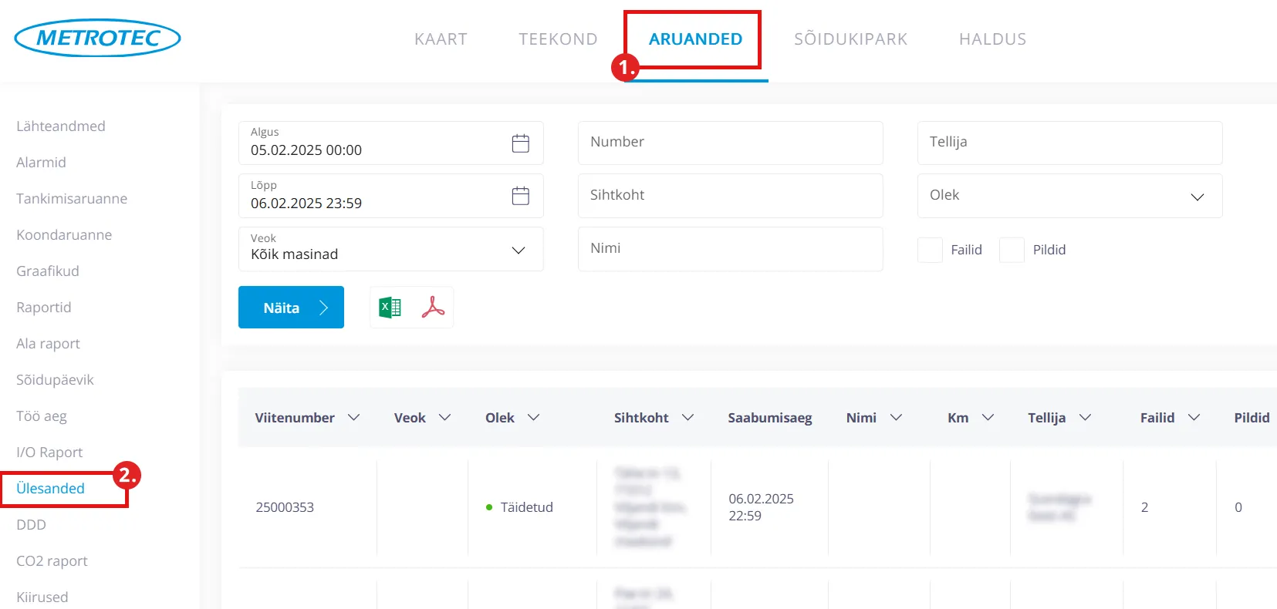Expand the Veok vehicle dropdown
Screen dimensions: 1277x609
click(518, 250)
